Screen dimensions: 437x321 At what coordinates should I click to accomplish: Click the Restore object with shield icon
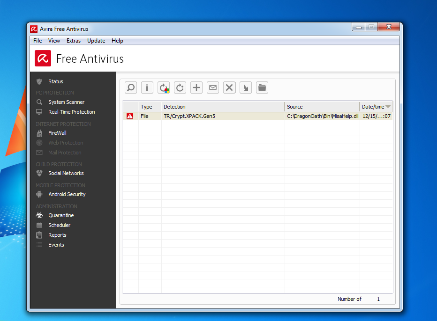164,88
